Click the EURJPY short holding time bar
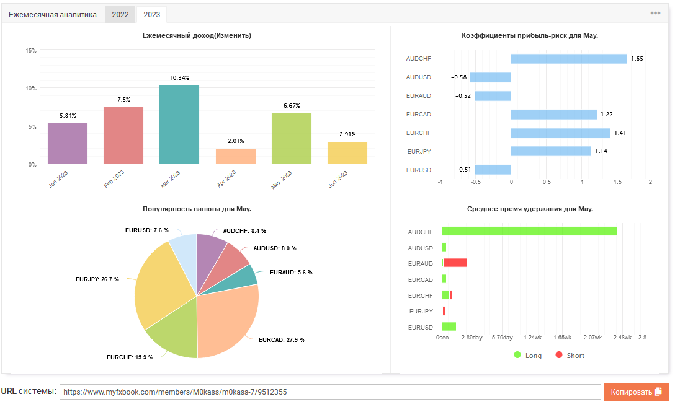This screenshot has width=675, height=407. [x=444, y=311]
